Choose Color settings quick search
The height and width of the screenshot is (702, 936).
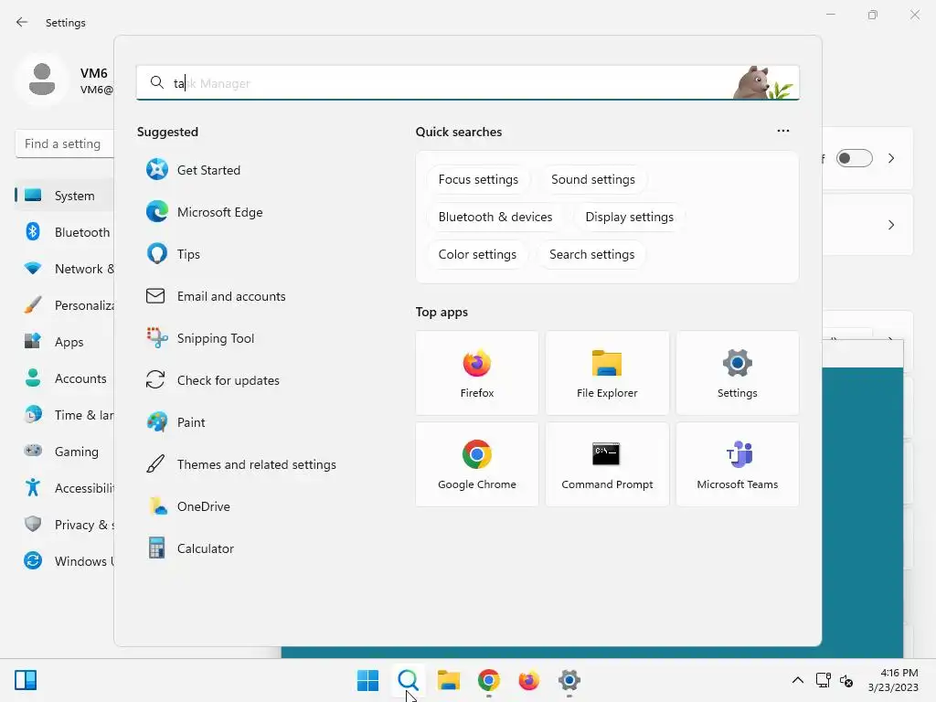477,255
